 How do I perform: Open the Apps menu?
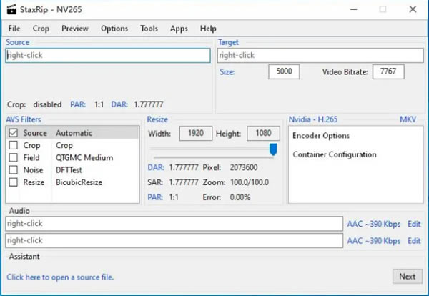[179, 29]
